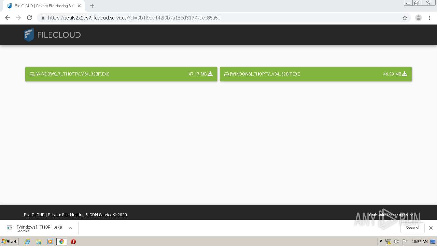
Task: Click the FileCloud logo in header
Action: click(52, 35)
